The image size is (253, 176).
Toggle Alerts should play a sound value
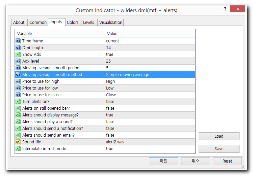point(150,122)
